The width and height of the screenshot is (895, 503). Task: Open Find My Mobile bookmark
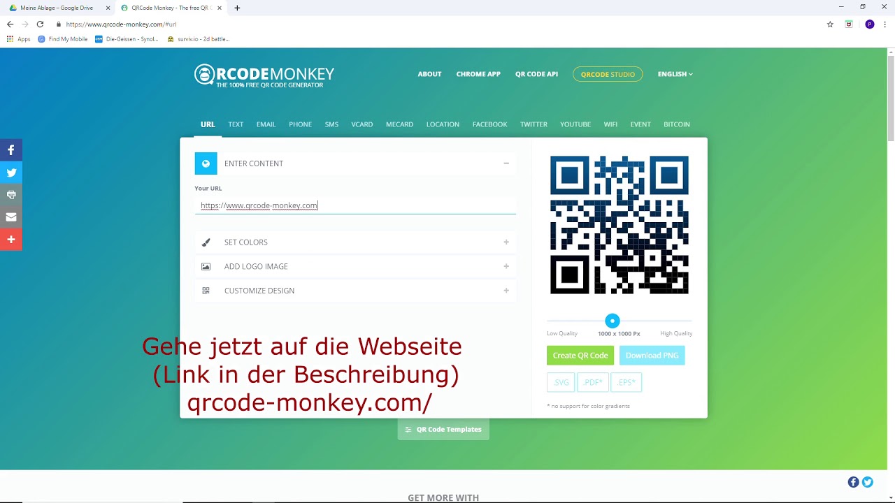tap(63, 39)
